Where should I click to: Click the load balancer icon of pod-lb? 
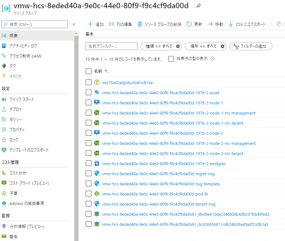click(97, 194)
